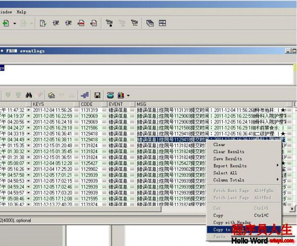
Task: Click the floppy disk save icon
Action: tap(98, 95)
